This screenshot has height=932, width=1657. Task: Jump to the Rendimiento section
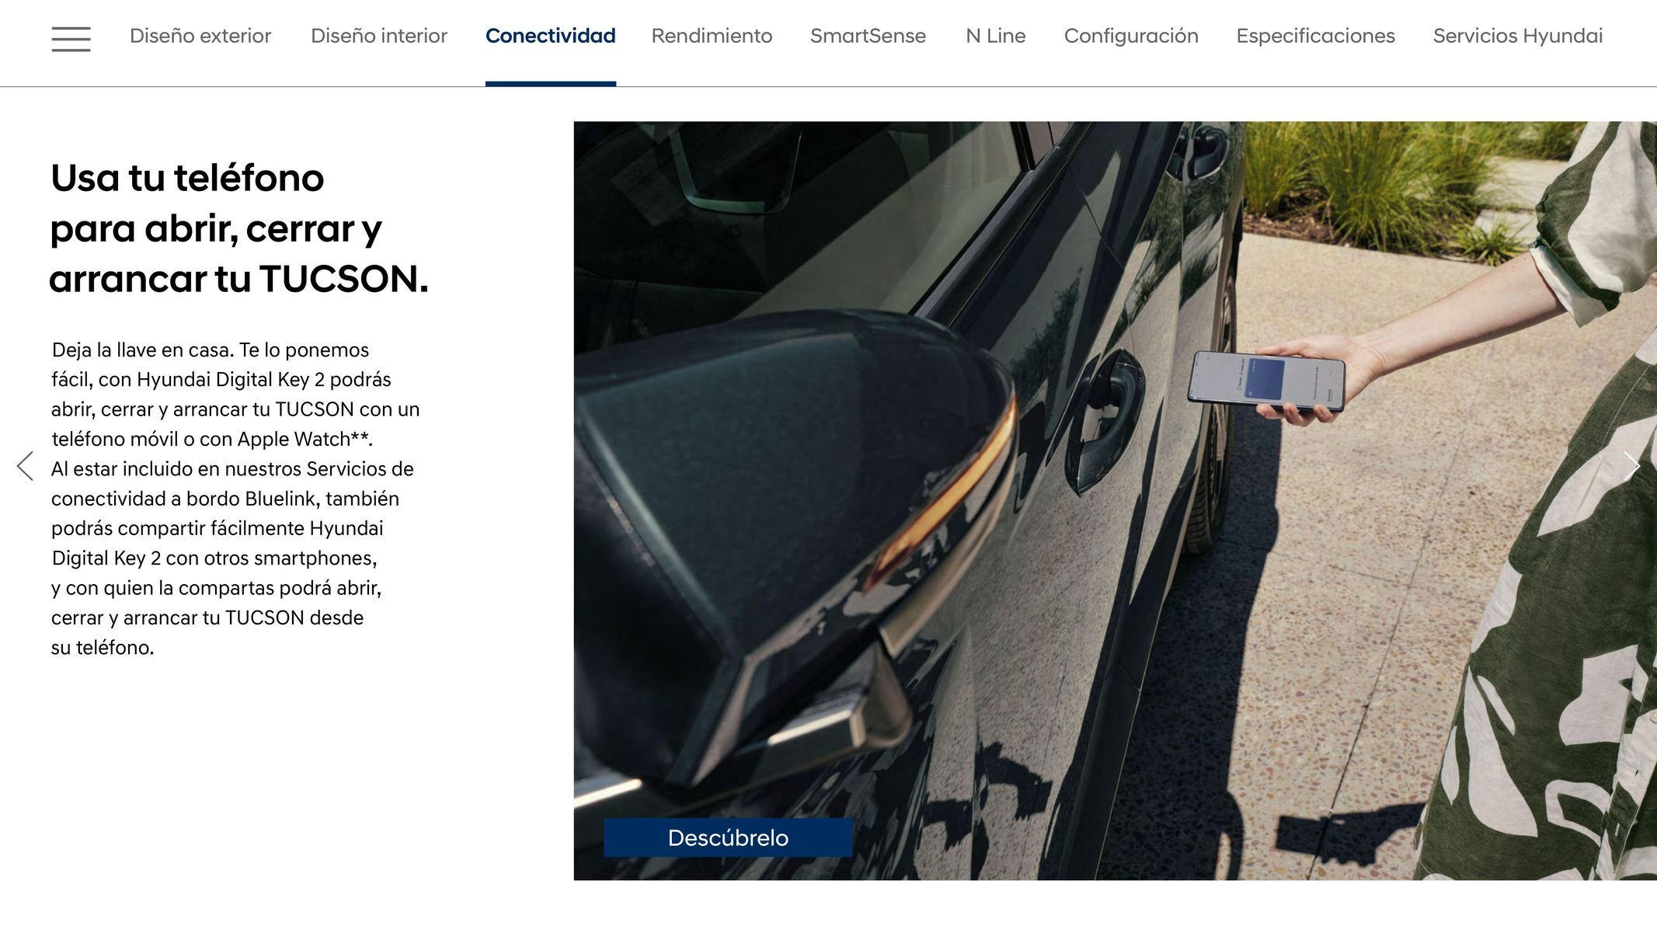tap(712, 36)
